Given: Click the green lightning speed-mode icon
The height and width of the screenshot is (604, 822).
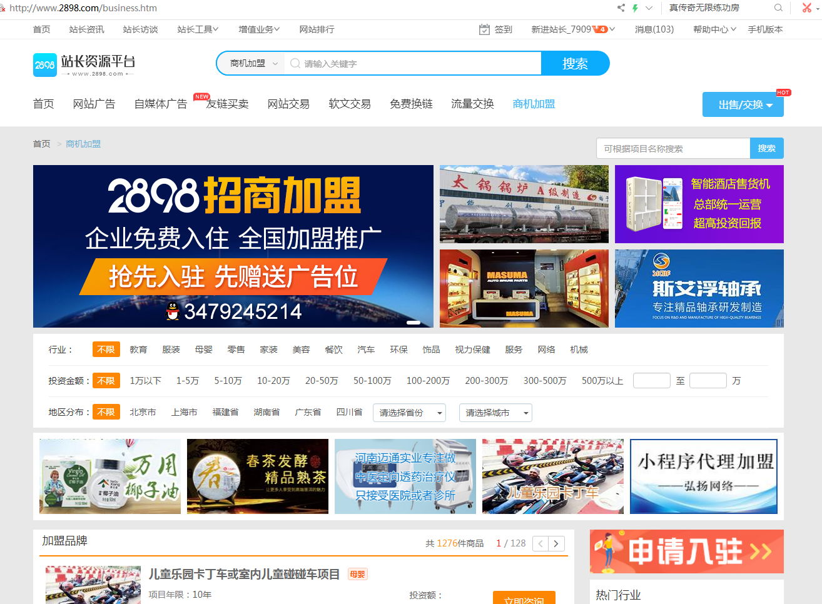Looking at the screenshot, I should 635,8.
